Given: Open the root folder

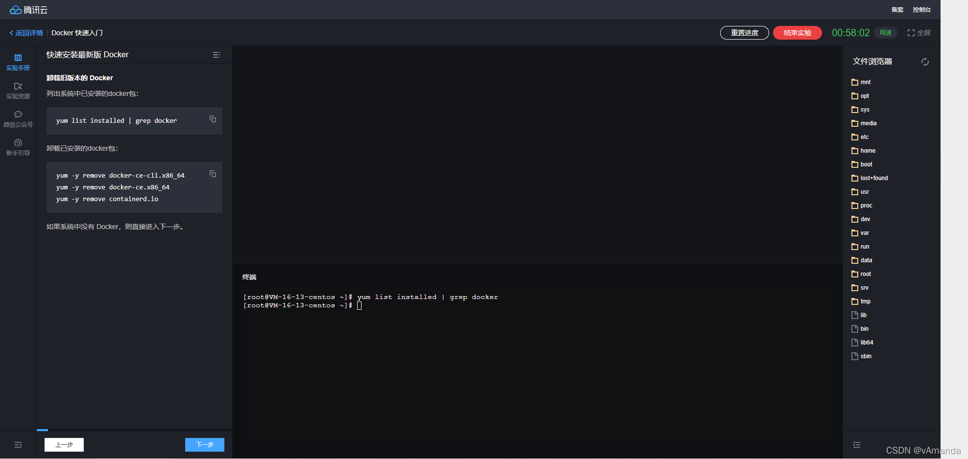Looking at the screenshot, I should coord(861,274).
